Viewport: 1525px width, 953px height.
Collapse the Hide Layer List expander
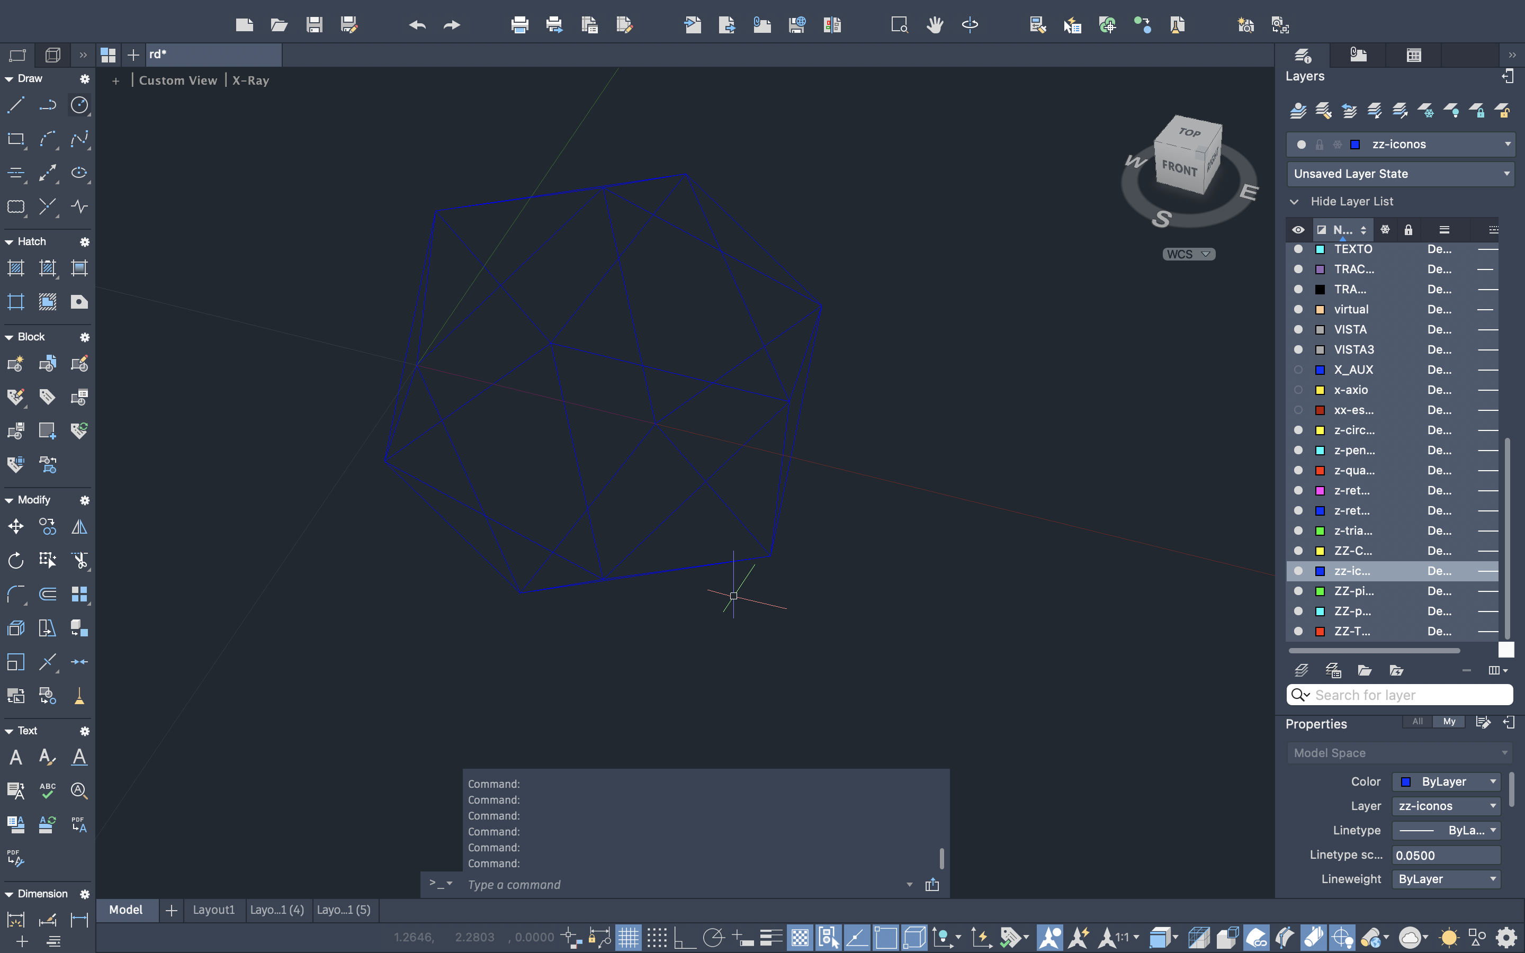pyautogui.click(x=1294, y=202)
